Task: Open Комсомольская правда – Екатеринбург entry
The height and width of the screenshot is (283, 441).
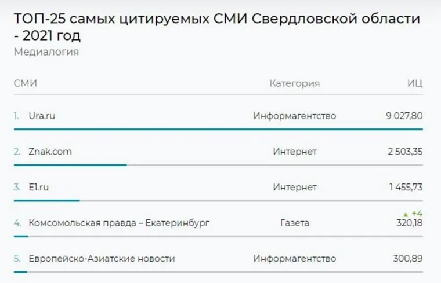Action: 118,223
